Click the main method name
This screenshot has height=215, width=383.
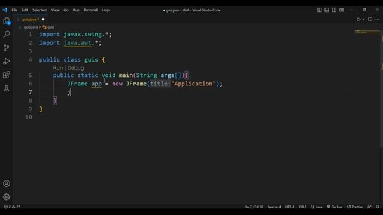126,75
